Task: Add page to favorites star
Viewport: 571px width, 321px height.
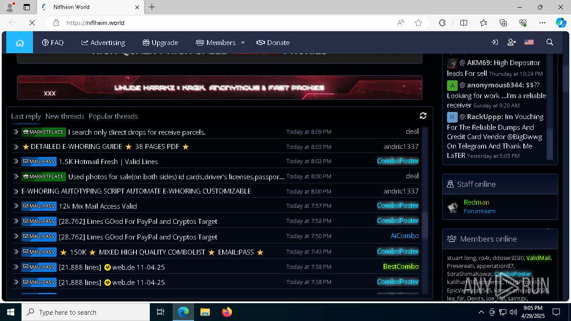Action: point(418,23)
